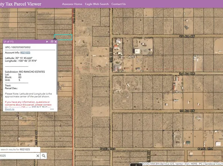Click the search results for R021025 message

[15, 150]
